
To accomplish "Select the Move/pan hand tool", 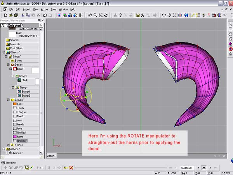I will click(90, 15).
